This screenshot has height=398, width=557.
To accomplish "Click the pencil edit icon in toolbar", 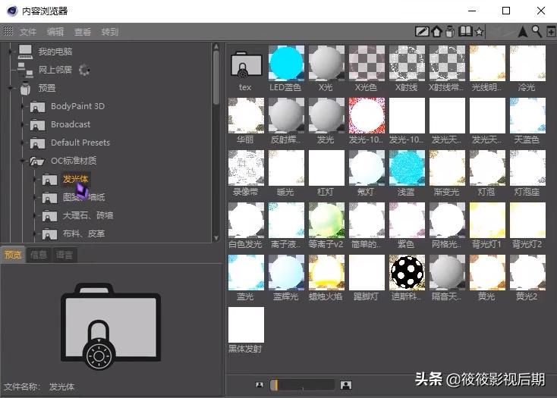I will [x=422, y=32].
